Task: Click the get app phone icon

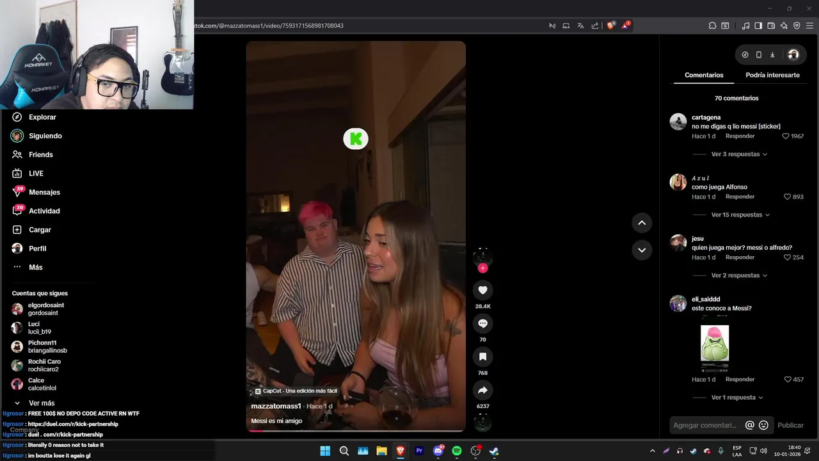Action: coord(759,54)
